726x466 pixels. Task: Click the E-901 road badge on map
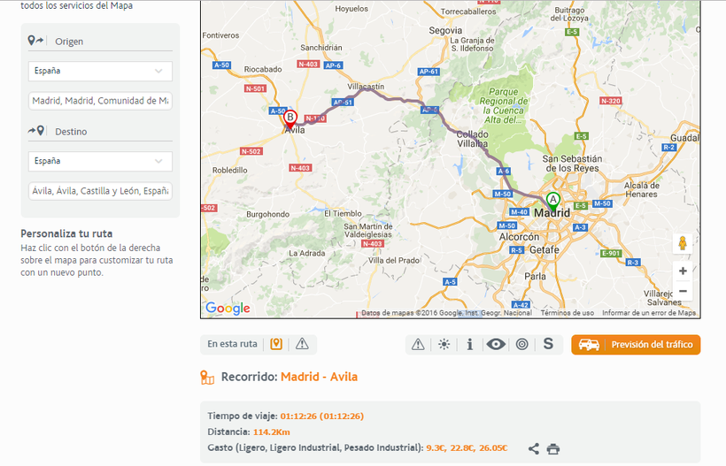pos(611,253)
